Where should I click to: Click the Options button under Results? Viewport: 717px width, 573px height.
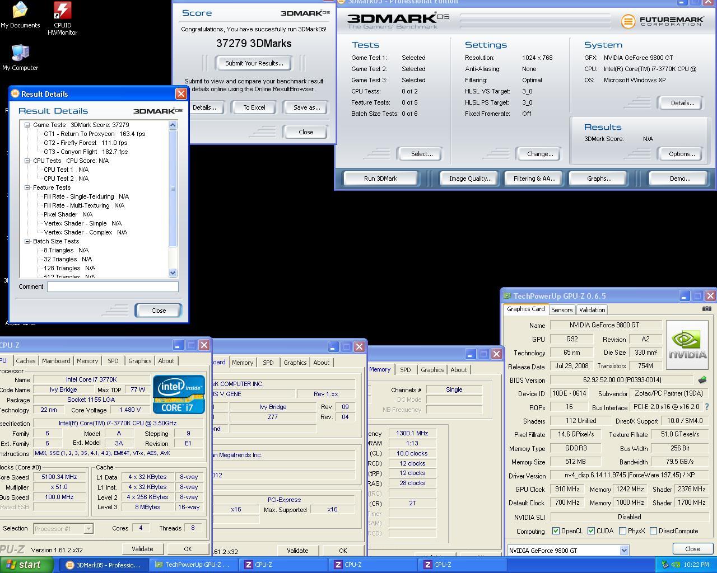(681, 154)
